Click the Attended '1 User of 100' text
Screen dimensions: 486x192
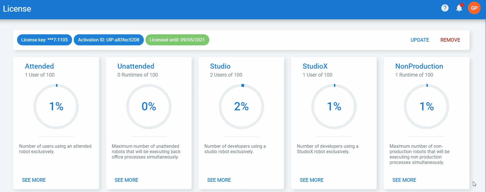coord(40,75)
